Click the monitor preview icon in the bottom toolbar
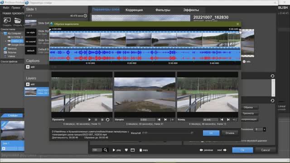This screenshot has height=163, width=290. coord(133,150)
